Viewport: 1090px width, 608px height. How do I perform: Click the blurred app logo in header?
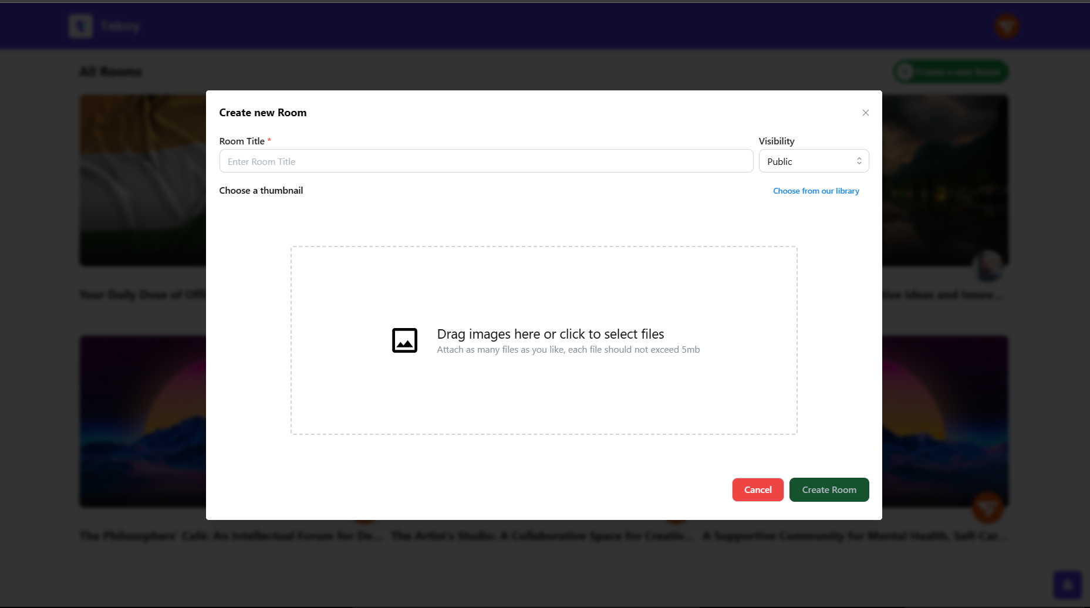click(81, 26)
